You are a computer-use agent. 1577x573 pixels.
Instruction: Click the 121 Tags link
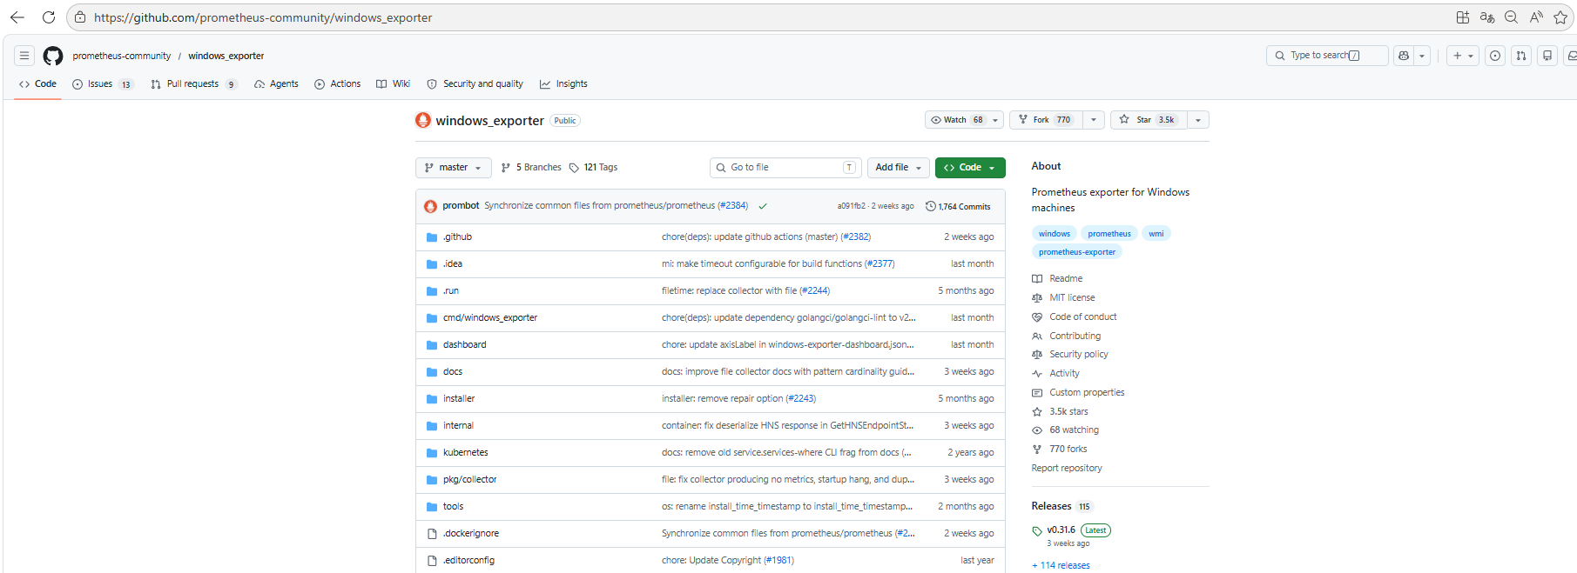coord(594,168)
